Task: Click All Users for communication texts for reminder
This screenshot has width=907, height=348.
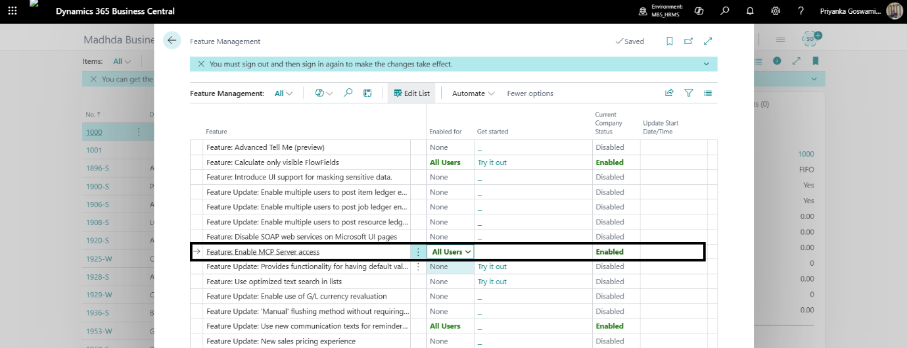Action: tap(445, 326)
